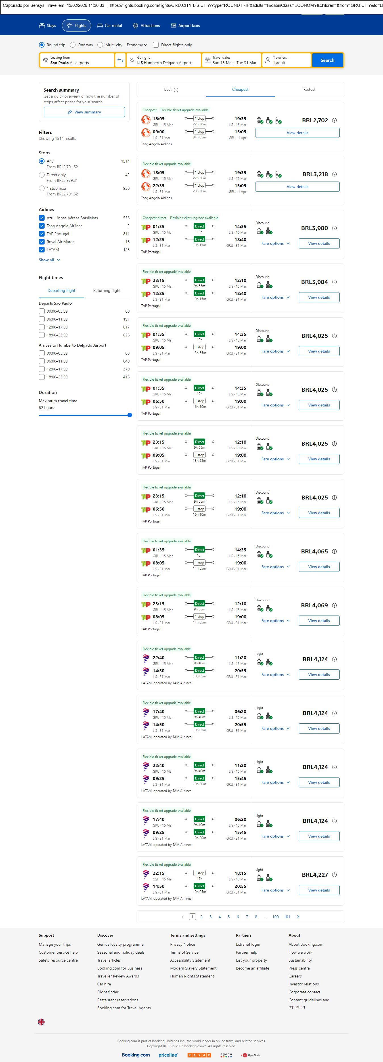Switch to the Returning flight tab

pyautogui.click(x=106, y=291)
